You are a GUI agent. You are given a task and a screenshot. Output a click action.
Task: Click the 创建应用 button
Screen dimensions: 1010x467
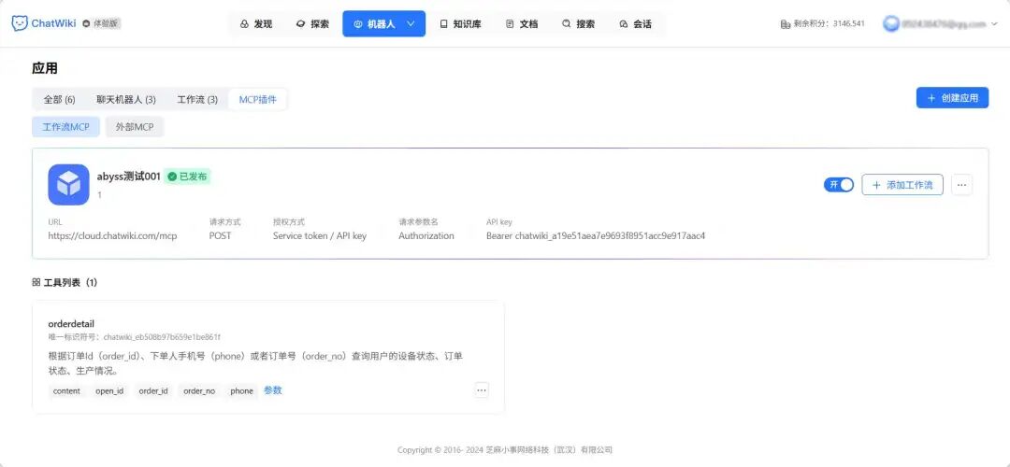tap(952, 98)
